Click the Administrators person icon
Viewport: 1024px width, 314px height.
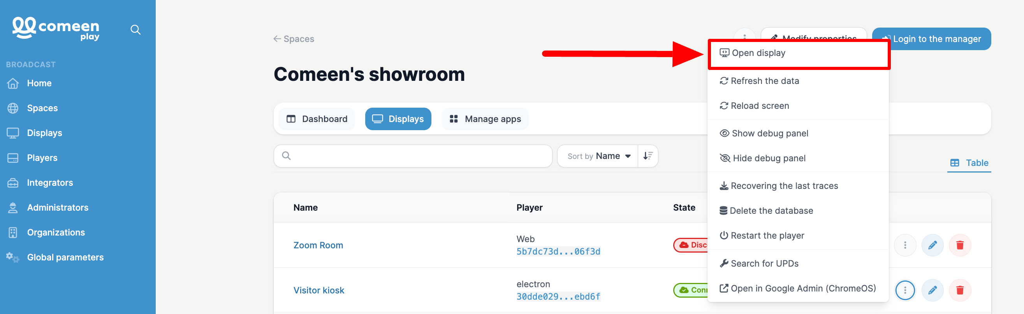(x=13, y=208)
